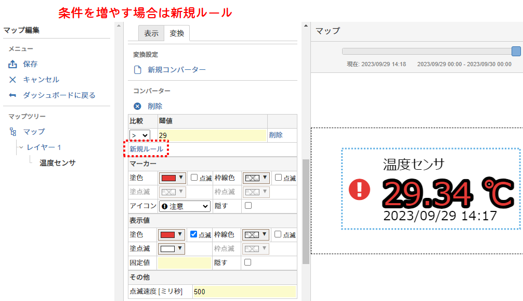The width and height of the screenshot is (523, 301).
Task: Select the 変換 tab
Action: 177,33
